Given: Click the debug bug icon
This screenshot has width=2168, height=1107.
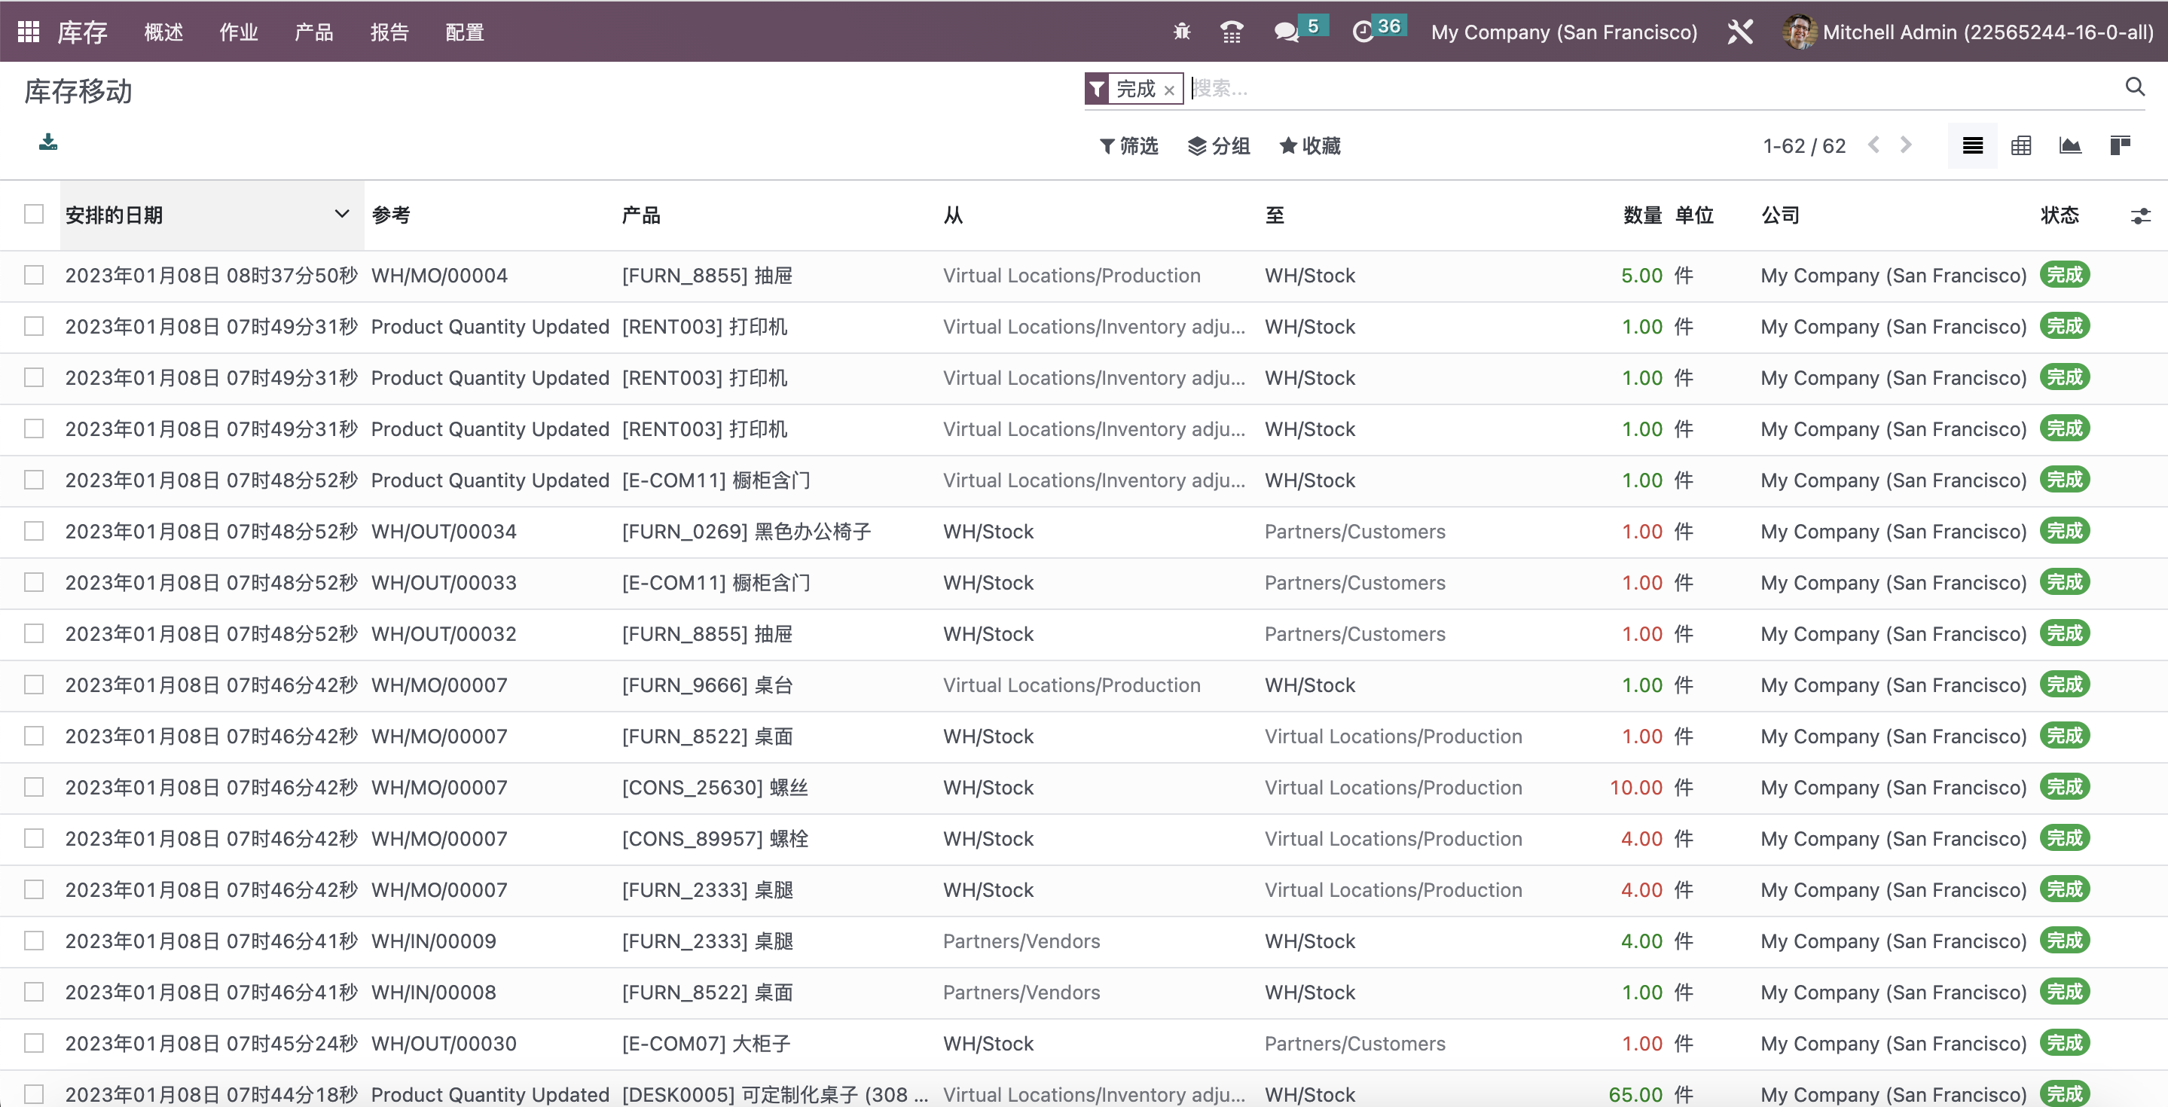Looking at the screenshot, I should (x=1182, y=32).
